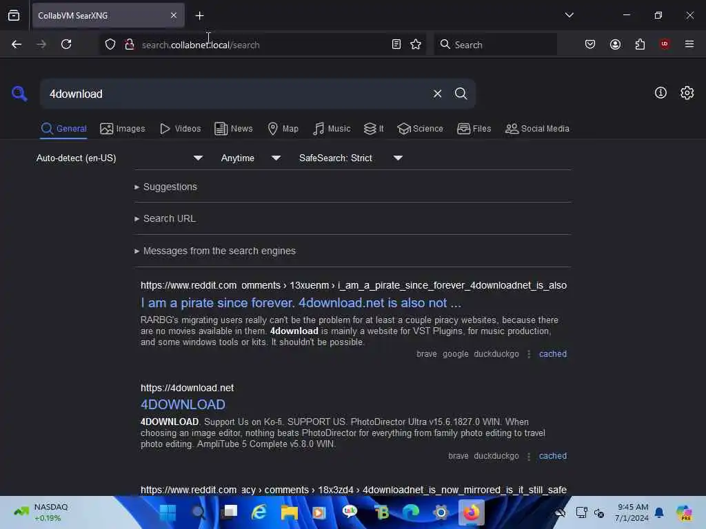Open taskbar Search magnifier
Viewport: 706px width, 529px height.
tap(198, 512)
